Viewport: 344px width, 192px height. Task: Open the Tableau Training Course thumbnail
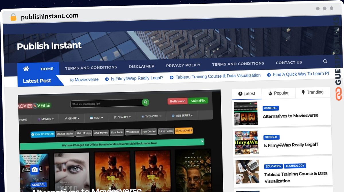(247, 171)
